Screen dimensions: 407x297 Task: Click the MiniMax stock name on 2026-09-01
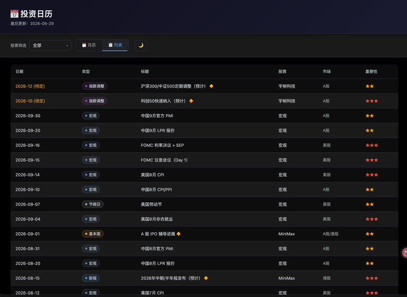pyautogui.click(x=286, y=234)
